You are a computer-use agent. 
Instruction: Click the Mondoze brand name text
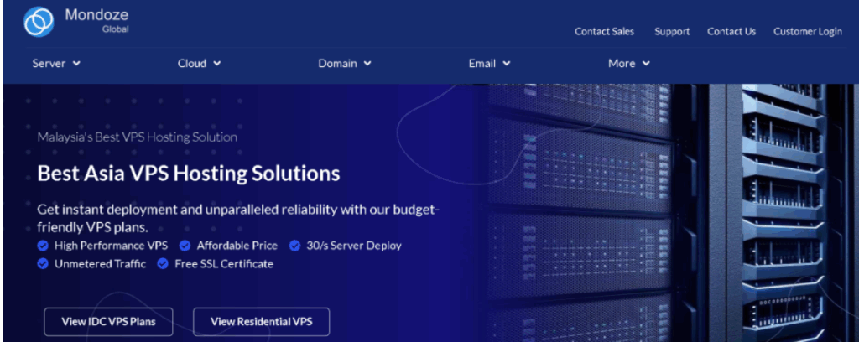(96, 15)
